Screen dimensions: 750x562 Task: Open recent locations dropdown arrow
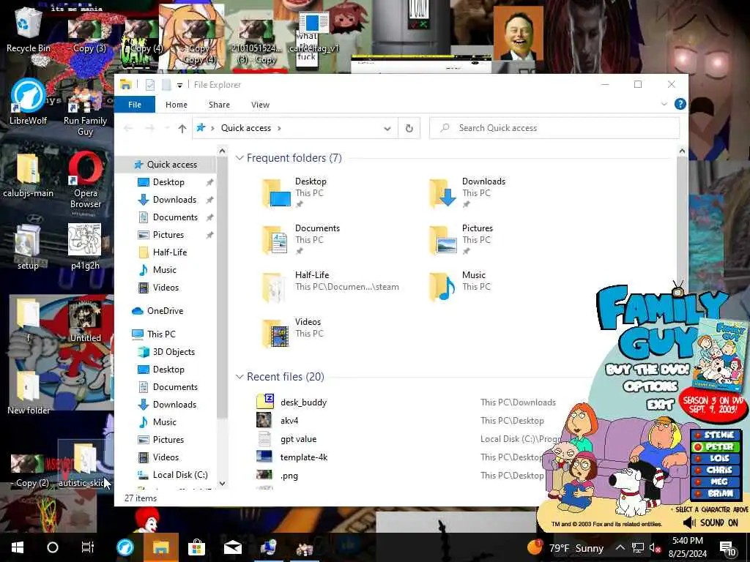click(x=167, y=128)
